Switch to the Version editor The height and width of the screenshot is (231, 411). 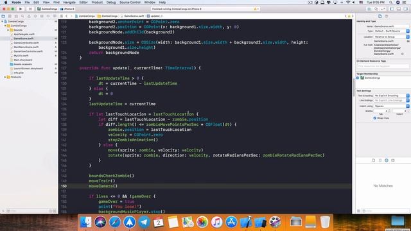click(383, 9)
